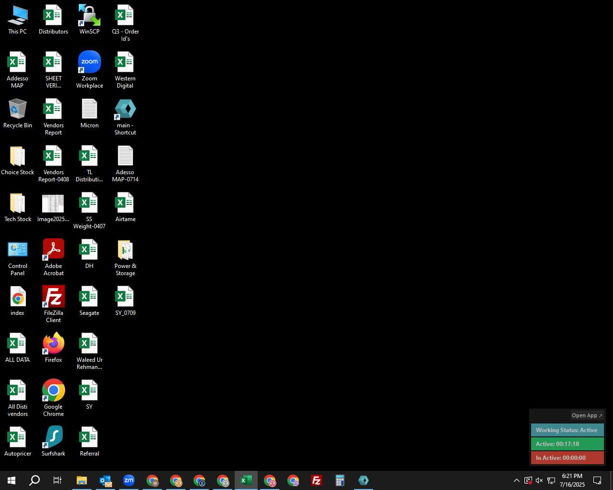Open the clock showing 6:21 PM

tap(572, 480)
